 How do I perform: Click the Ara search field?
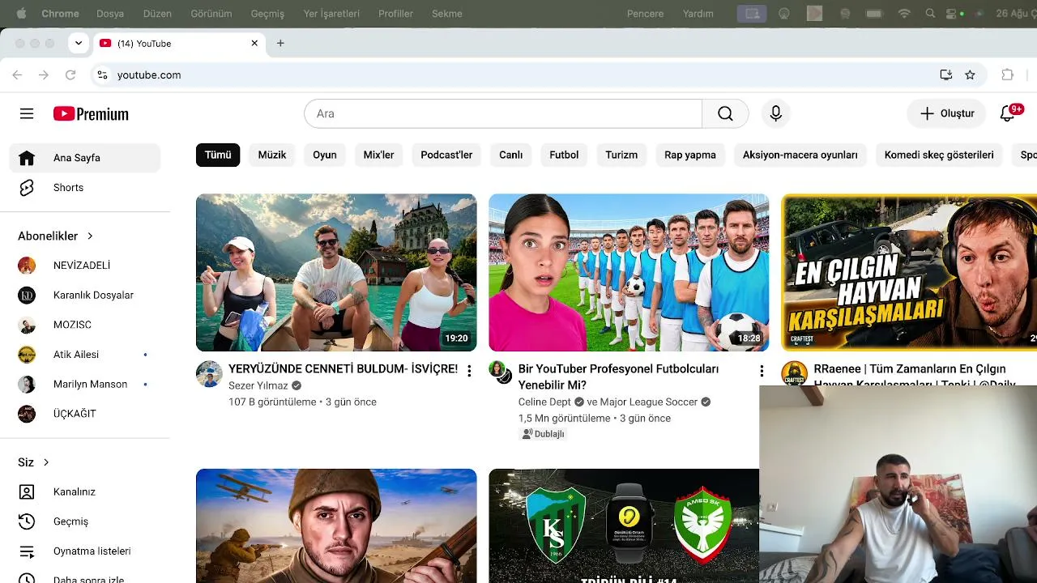click(503, 114)
